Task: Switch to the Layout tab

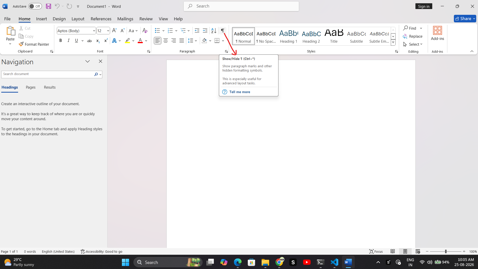Action: [78, 19]
